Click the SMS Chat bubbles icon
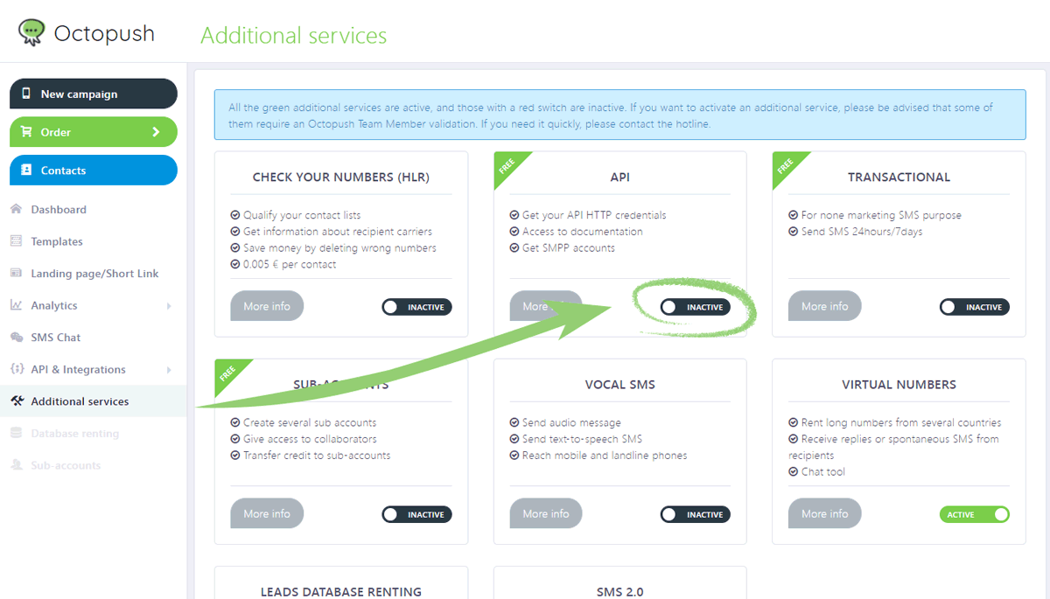This screenshot has height=599, width=1050. (x=16, y=338)
